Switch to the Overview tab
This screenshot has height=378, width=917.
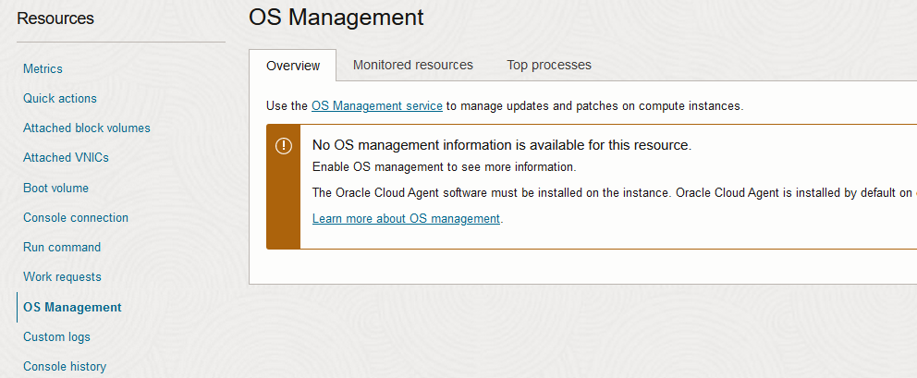[293, 65]
